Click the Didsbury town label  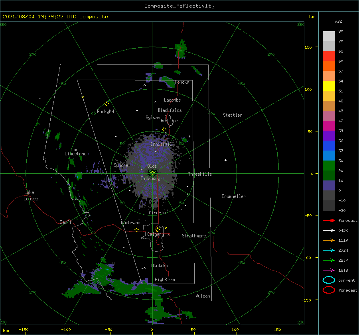click(151, 178)
